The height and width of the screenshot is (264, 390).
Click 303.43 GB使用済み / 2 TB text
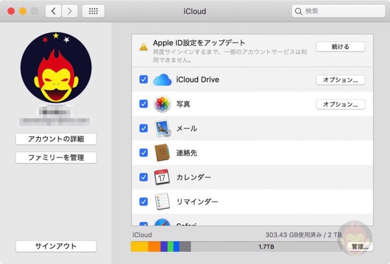[x=303, y=235]
